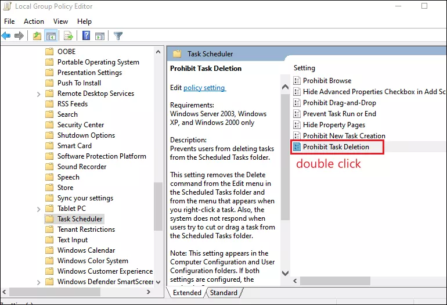Select Prohibit Drag-and-Drop setting
447x305 pixels.
[x=340, y=103]
